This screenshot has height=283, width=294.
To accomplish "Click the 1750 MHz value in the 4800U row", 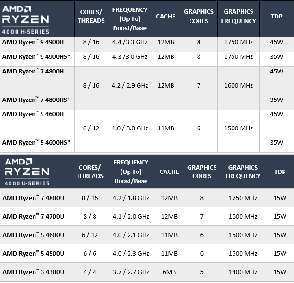I will (243, 198).
